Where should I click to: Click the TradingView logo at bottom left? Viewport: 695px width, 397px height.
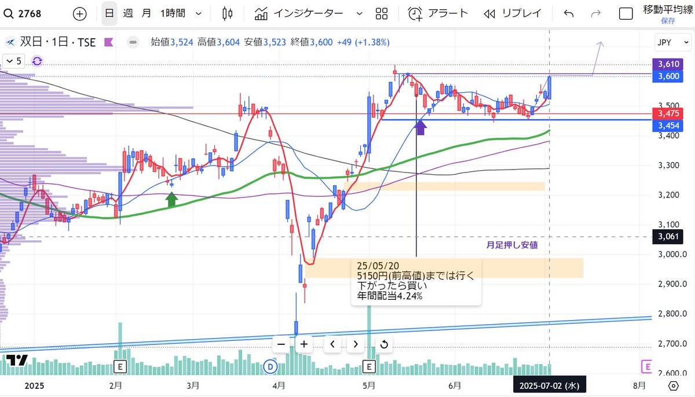tap(17, 360)
